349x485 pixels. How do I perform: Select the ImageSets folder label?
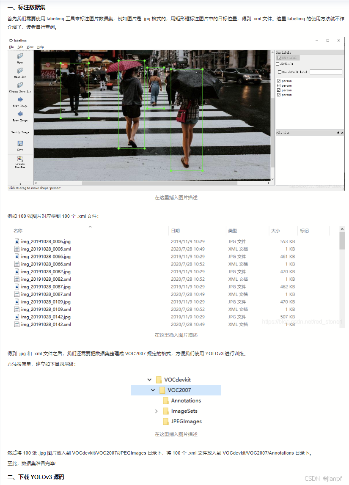(184, 411)
